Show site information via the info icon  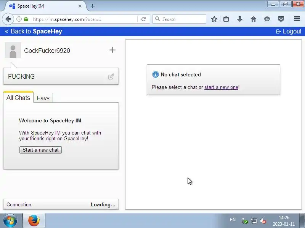pos(19,19)
